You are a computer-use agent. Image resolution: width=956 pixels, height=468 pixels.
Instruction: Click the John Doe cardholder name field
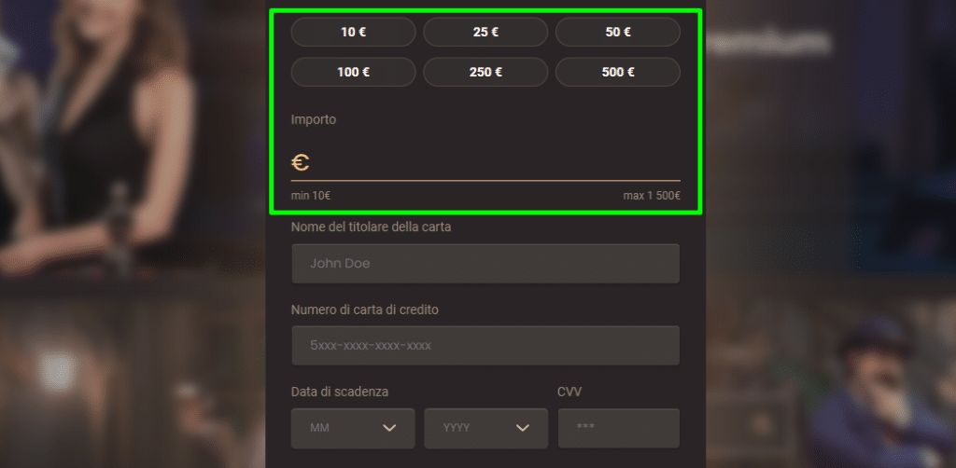[x=485, y=264]
